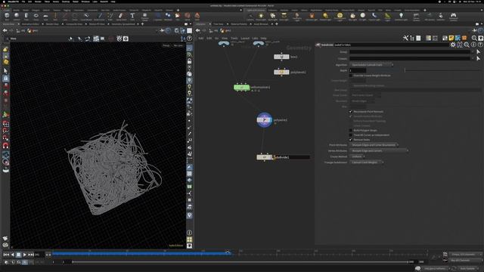Toggle Recompute Point Normals checkbox
This screenshot has width=484, height=272.
[351, 111]
